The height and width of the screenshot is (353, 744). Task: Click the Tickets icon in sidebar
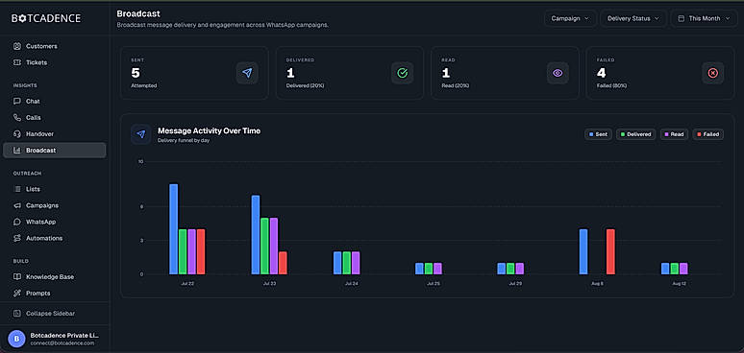coord(17,62)
